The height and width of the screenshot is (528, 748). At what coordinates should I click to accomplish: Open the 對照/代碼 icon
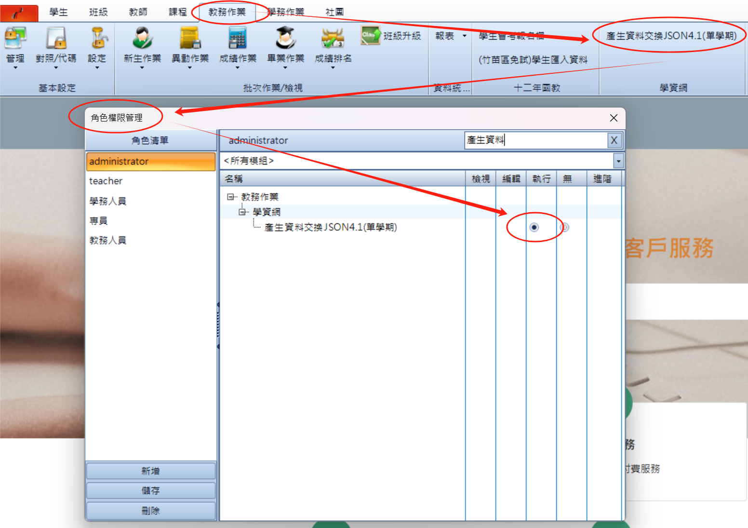[x=56, y=39]
